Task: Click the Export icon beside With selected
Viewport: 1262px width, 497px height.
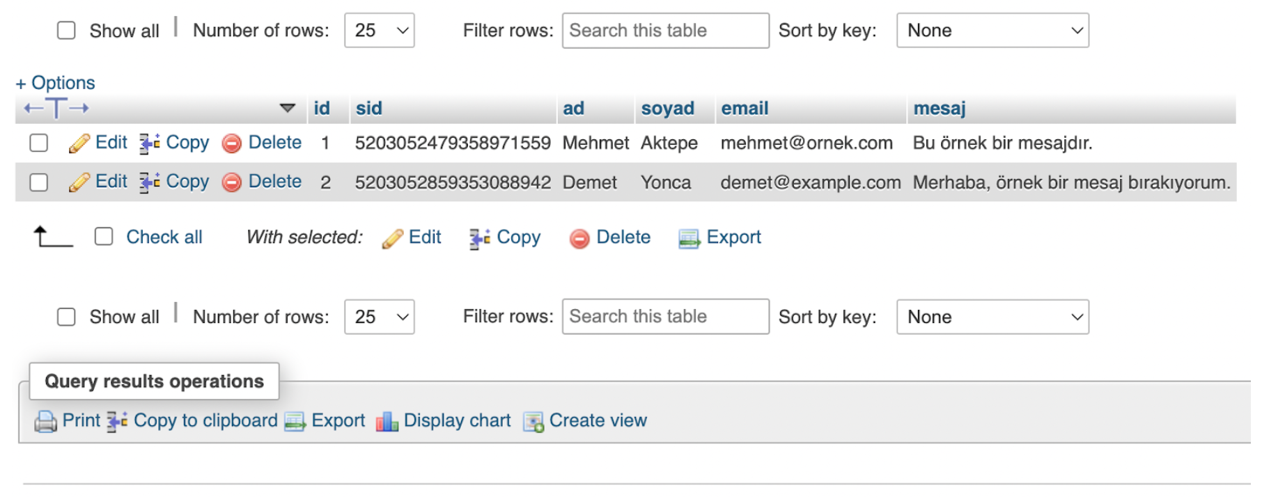Action: pos(689,239)
